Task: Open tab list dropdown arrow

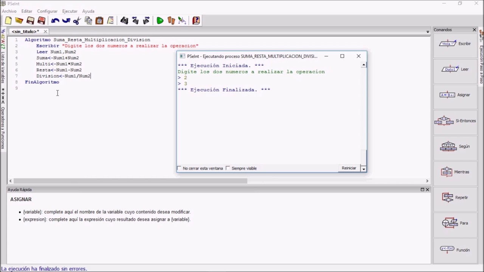Action: pos(428,32)
